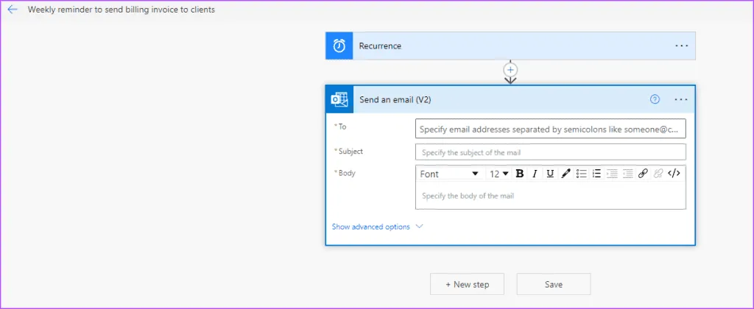This screenshot has height=309, width=754.
Task: Toggle italic formatting in body editor
Action: [535, 174]
